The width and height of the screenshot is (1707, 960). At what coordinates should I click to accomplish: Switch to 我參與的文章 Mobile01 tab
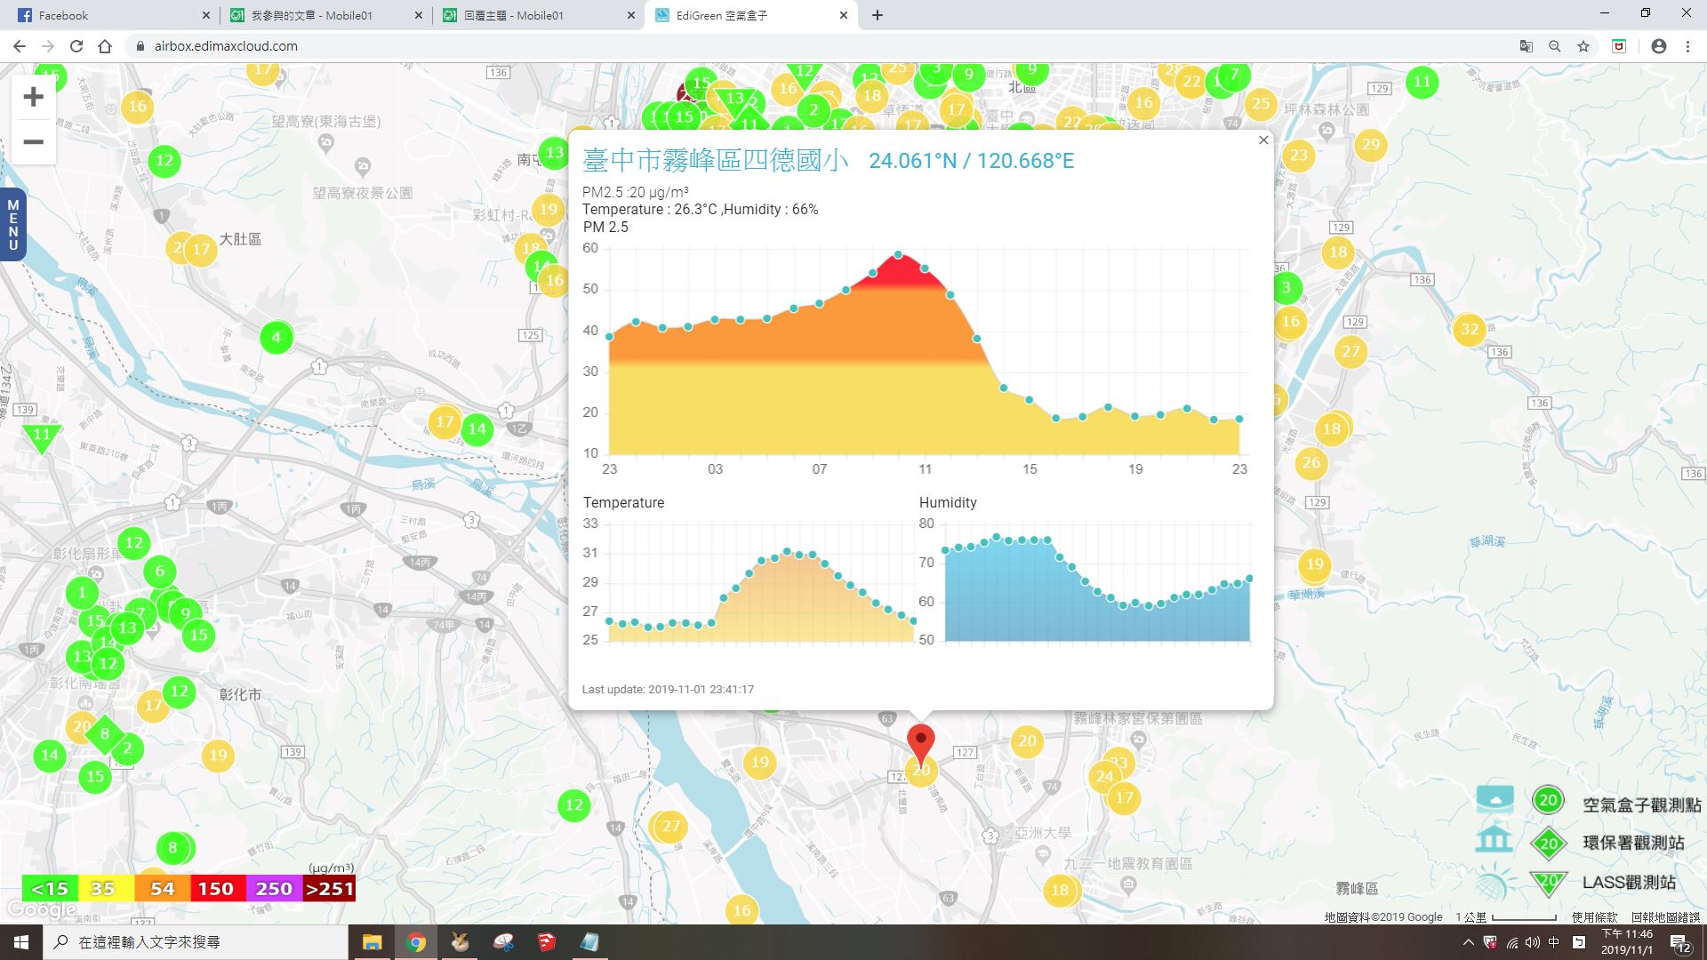pyautogui.click(x=325, y=15)
